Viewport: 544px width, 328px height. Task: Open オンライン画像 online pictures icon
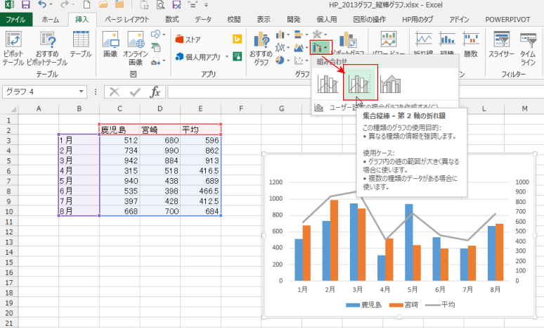pos(135,46)
